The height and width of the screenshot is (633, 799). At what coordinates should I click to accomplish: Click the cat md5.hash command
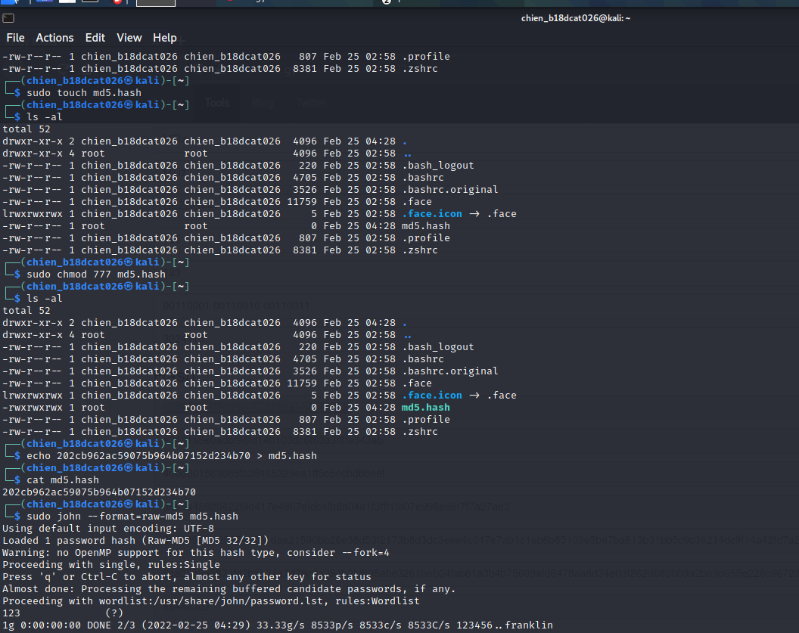(x=62, y=480)
